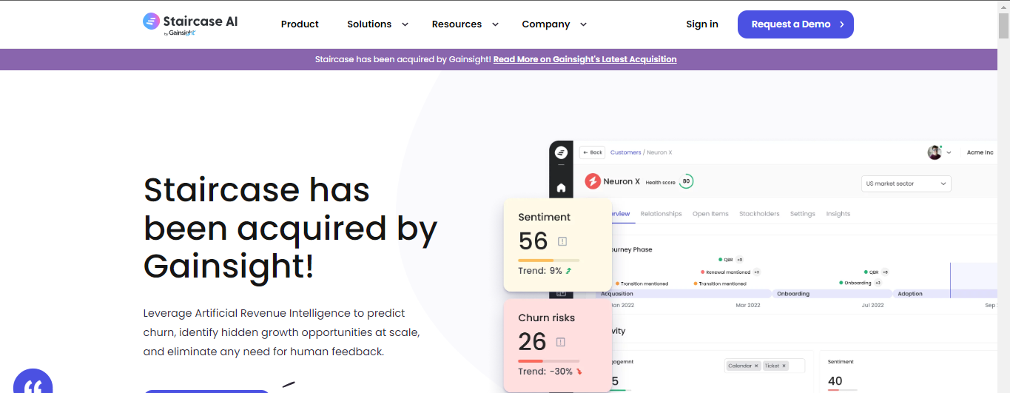Image resolution: width=1010 pixels, height=393 pixels.
Task: Click the home icon in dashboard sidebar
Action: pyautogui.click(x=561, y=188)
